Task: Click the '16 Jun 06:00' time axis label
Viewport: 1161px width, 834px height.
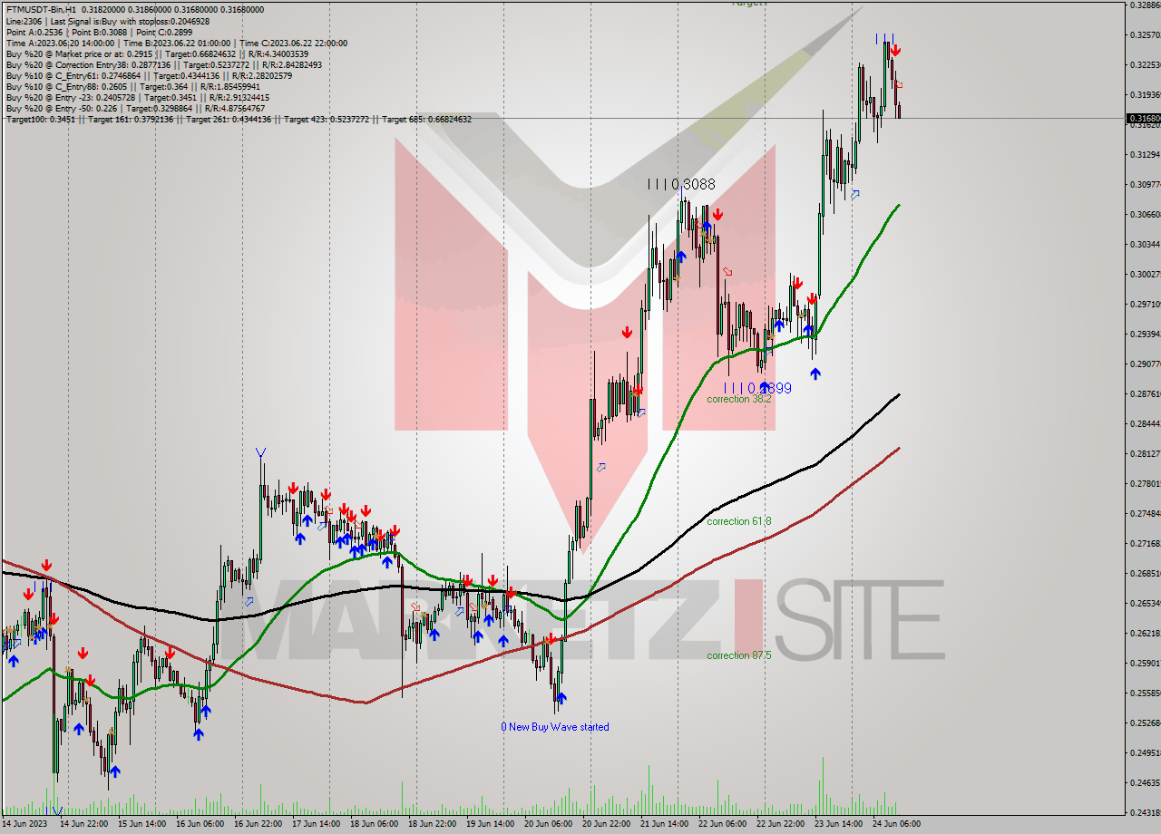Action: point(201,824)
